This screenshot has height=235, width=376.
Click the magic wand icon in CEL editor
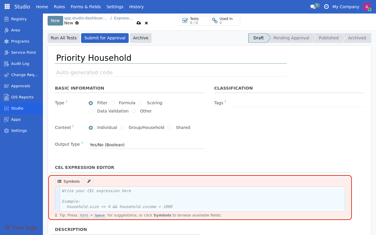pos(89,182)
